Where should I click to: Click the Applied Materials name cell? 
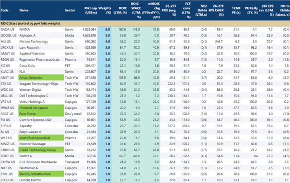point(32,54)
